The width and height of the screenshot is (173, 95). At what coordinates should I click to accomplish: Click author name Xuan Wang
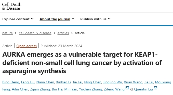pyautogui.click(x=133, y=82)
